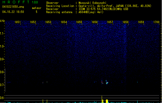Click time marker 1657
This screenshot has height=103, width=162.
110,22
